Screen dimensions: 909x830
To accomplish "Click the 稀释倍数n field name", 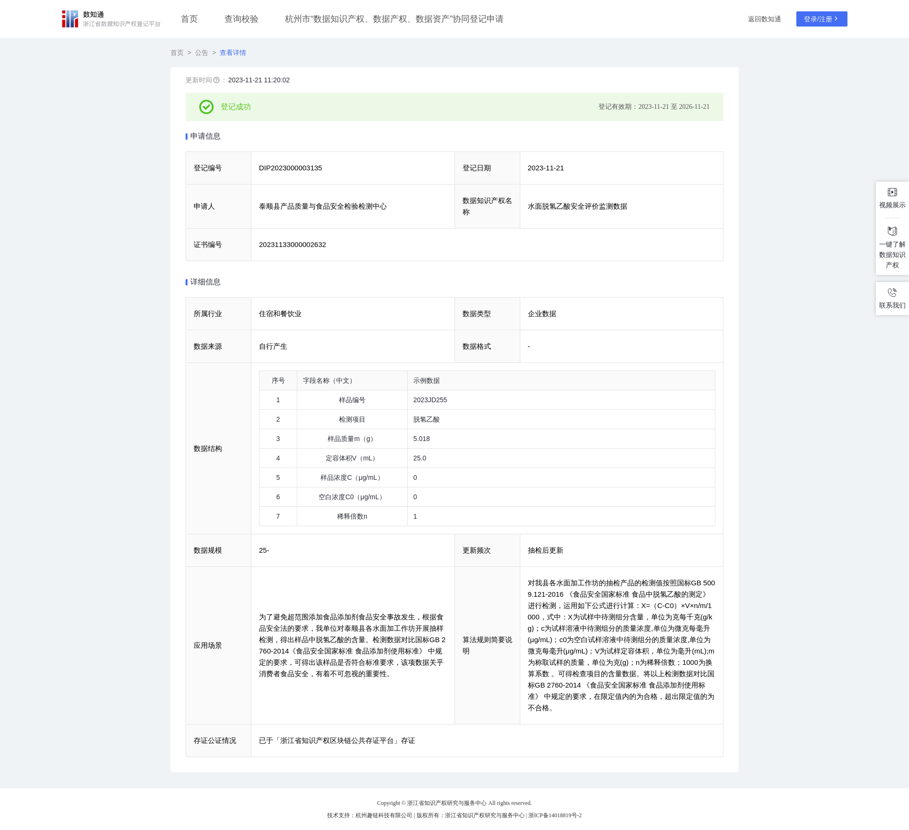I will pyautogui.click(x=352, y=516).
